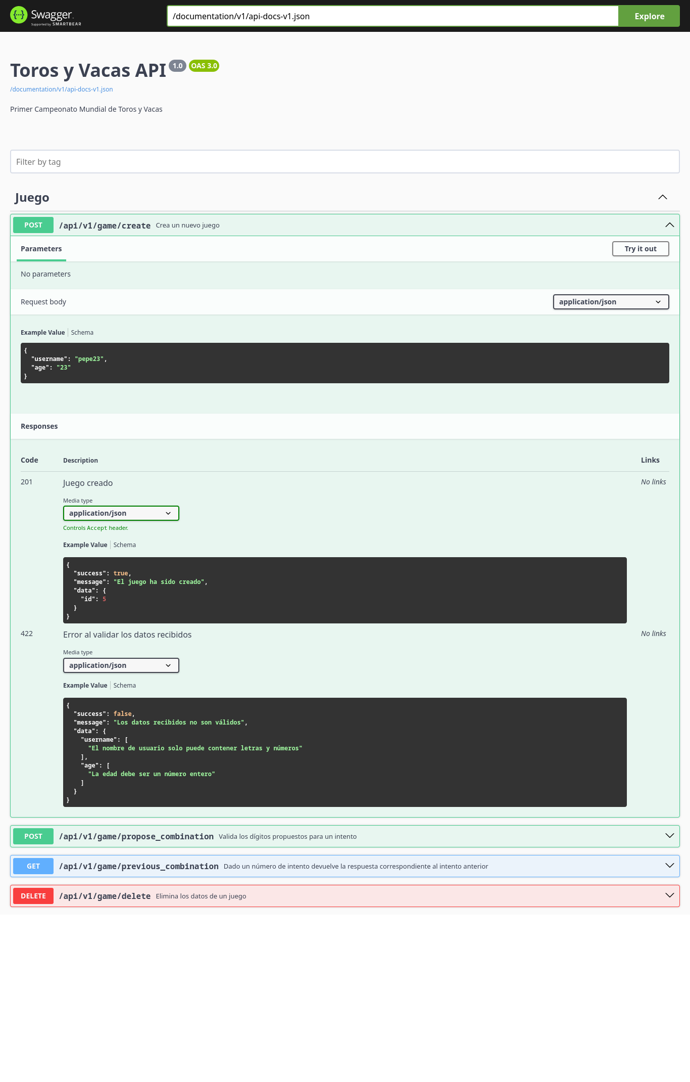This screenshot has width=690, height=1082.
Task: Click the Filter by tag input field
Action: click(x=344, y=162)
